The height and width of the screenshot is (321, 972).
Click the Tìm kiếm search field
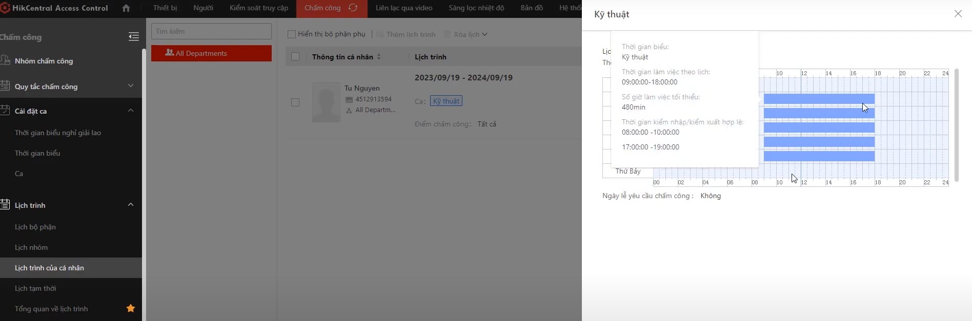(211, 31)
